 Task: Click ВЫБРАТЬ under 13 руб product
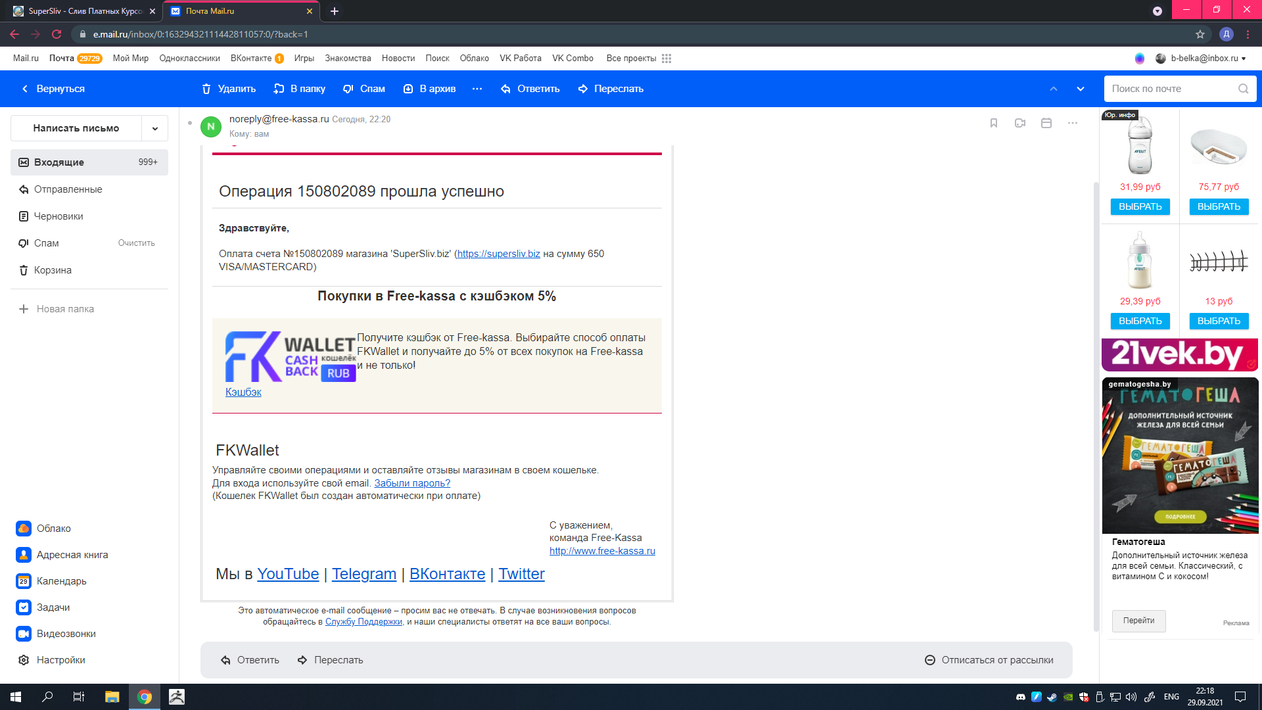[x=1219, y=321]
